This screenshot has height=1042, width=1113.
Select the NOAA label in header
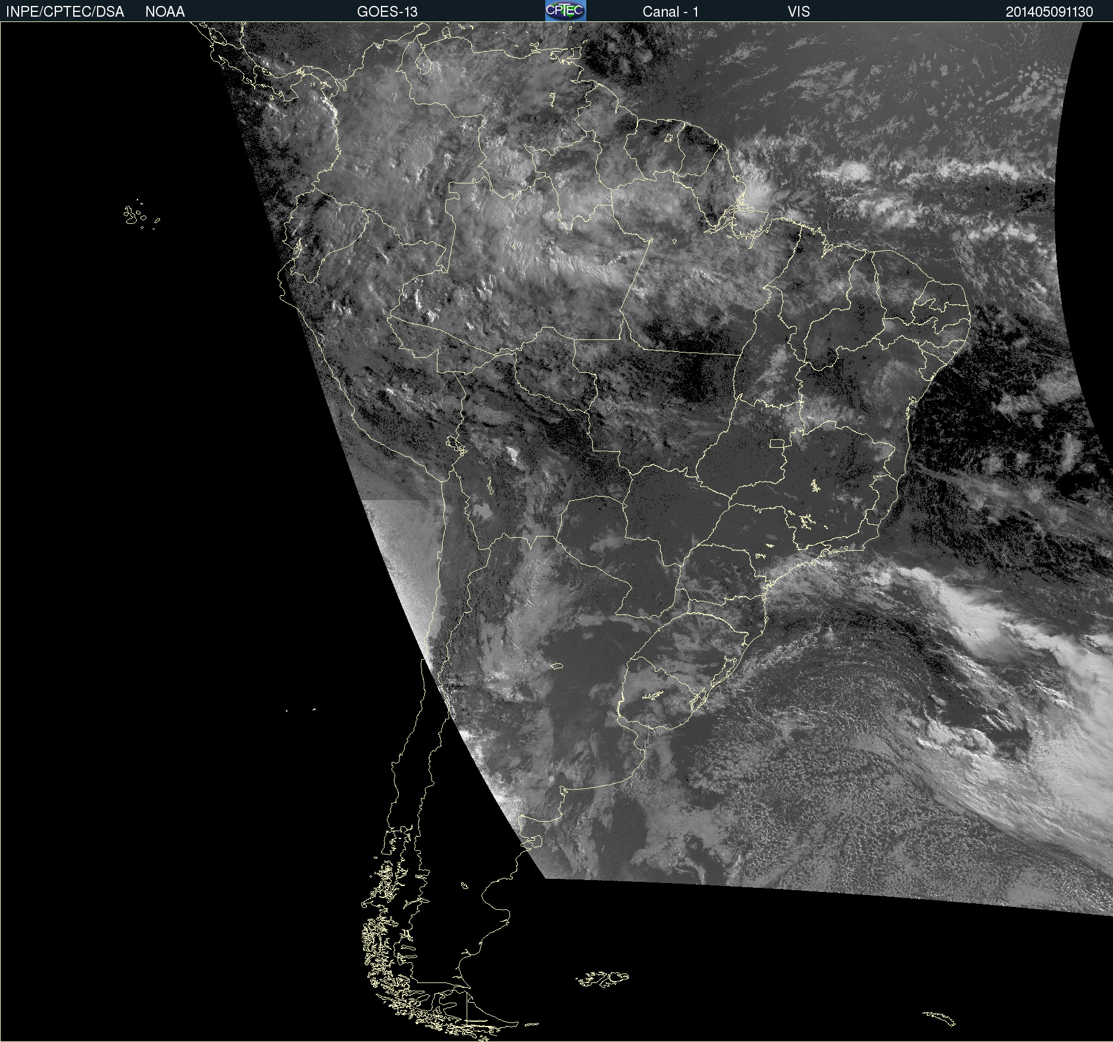coord(165,12)
